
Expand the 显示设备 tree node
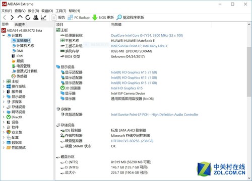pyautogui.click(x=4, y=97)
